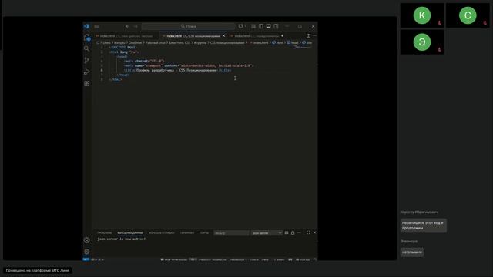
Task: Close the active index.html tab
Action: (224, 36)
